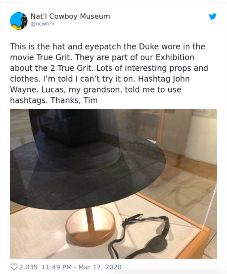Open the attached hat photo

pyautogui.click(x=114, y=184)
